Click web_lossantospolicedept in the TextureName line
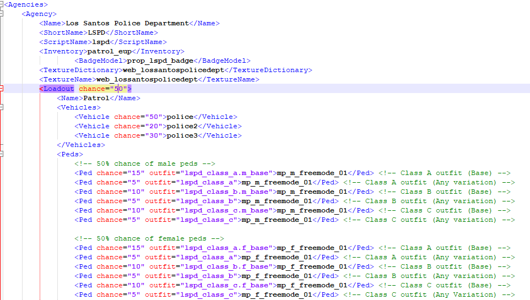This screenshot has height=300, width=530. (x=147, y=79)
